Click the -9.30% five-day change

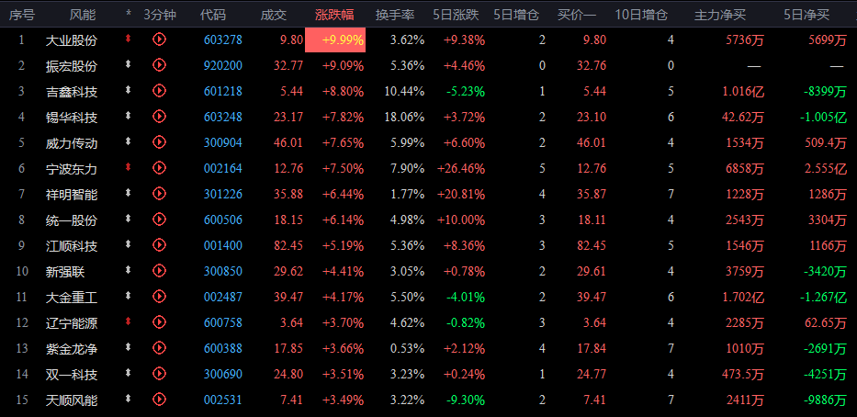(466, 400)
